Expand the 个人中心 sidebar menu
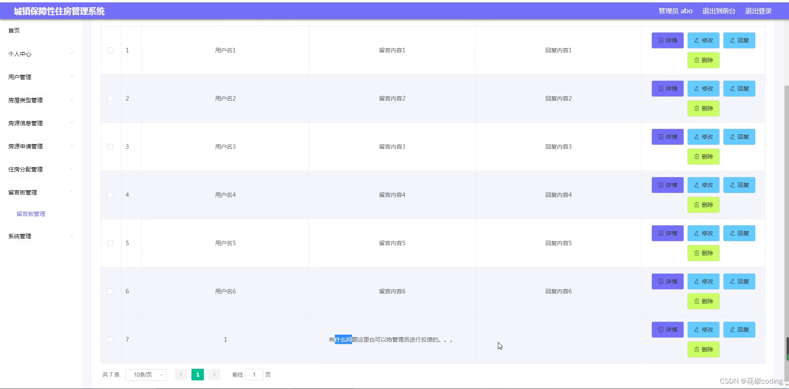Screen dimensions: 789x389 point(39,54)
